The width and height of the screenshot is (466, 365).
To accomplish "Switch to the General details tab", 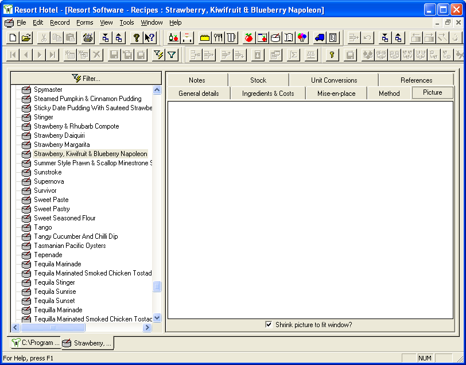I will click(199, 94).
